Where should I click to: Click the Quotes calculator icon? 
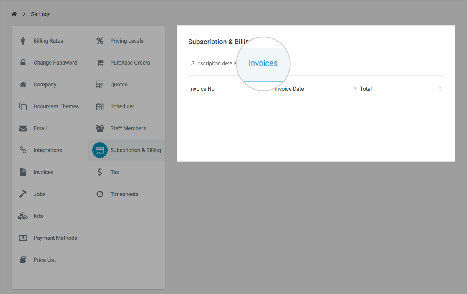pos(100,85)
